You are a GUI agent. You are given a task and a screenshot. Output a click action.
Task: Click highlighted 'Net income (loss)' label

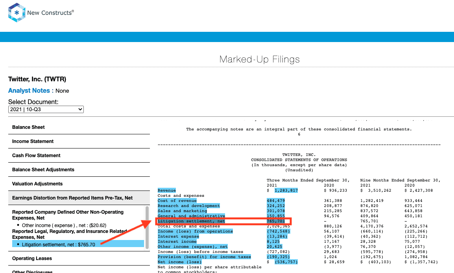click(179, 262)
